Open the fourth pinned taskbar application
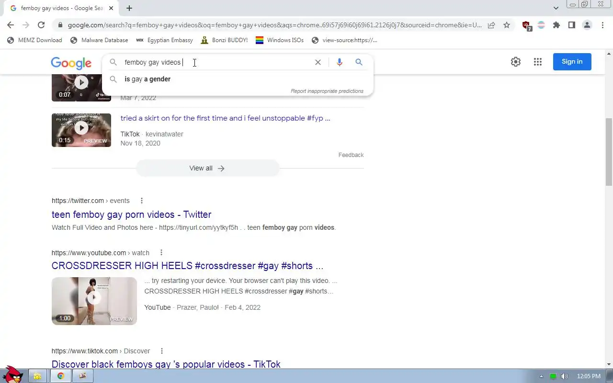The height and width of the screenshot is (383, 613). pos(82,376)
